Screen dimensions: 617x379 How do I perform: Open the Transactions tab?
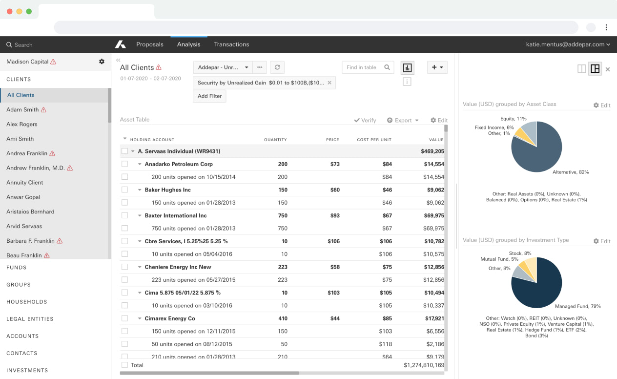click(x=231, y=44)
